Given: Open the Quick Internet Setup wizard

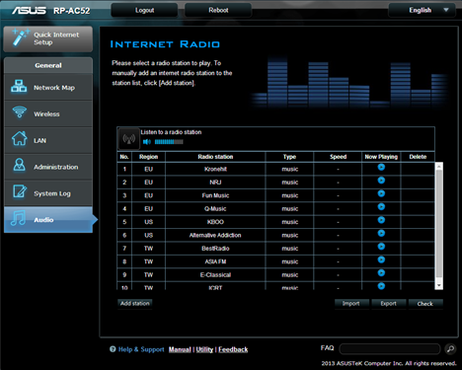Looking at the screenshot, I should 48,38.
